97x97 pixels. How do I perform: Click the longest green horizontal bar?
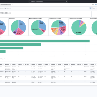click(45, 41)
